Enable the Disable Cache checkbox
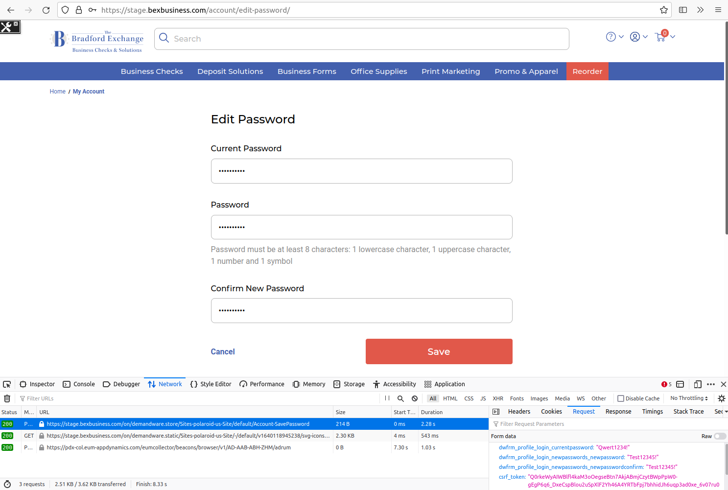 [621, 398]
